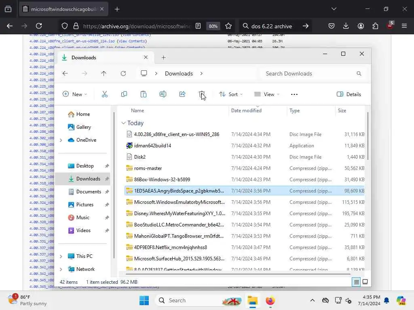Click the Cut scissors icon in Explorer toolbar
The image size is (414, 310).
tap(105, 94)
